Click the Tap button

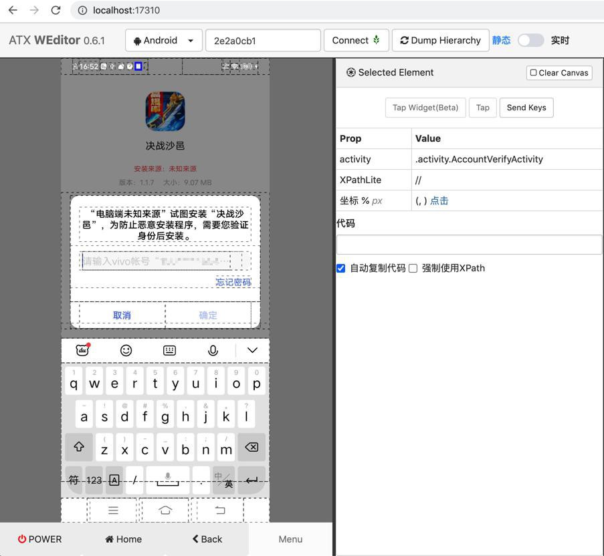tap(483, 108)
